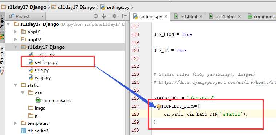Image resolution: width=276 pixels, height=135 pixels.
Task: Click the Python icon of urls.py
Action: click(31, 70)
